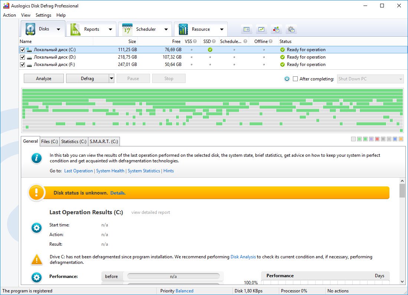Click the green SSD checkmark for drive C:

click(x=210, y=50)
